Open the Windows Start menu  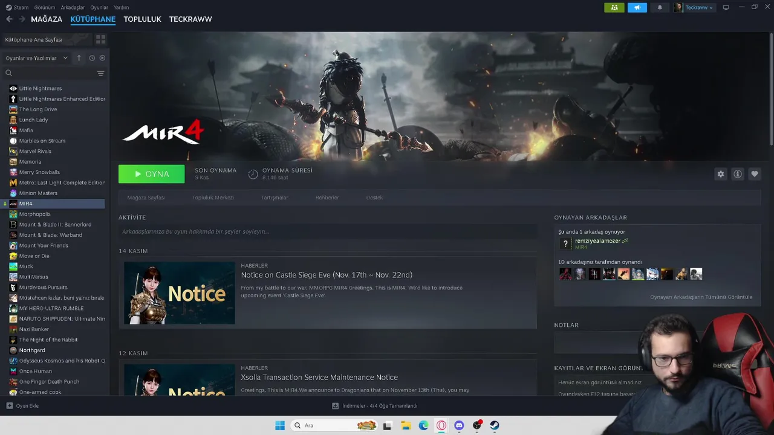280,425
